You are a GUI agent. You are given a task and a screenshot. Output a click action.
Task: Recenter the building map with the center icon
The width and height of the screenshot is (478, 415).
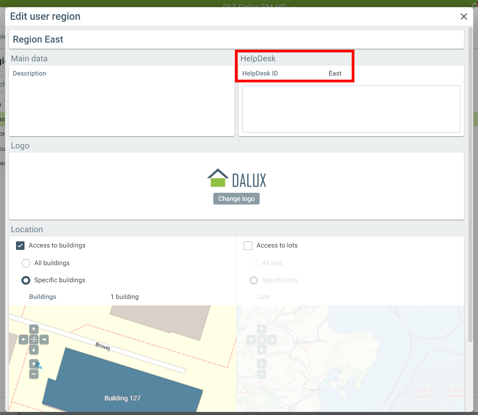coord(34,339)
